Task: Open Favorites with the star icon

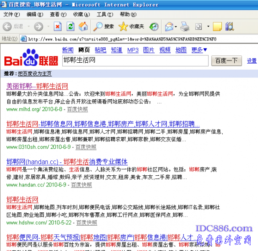Action: 123,27
